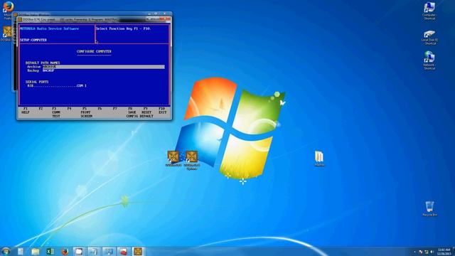Open the Computer shortcut on the desktop
Image resolution: width=455 pixels, height=256 pixels.
[429, 11]
